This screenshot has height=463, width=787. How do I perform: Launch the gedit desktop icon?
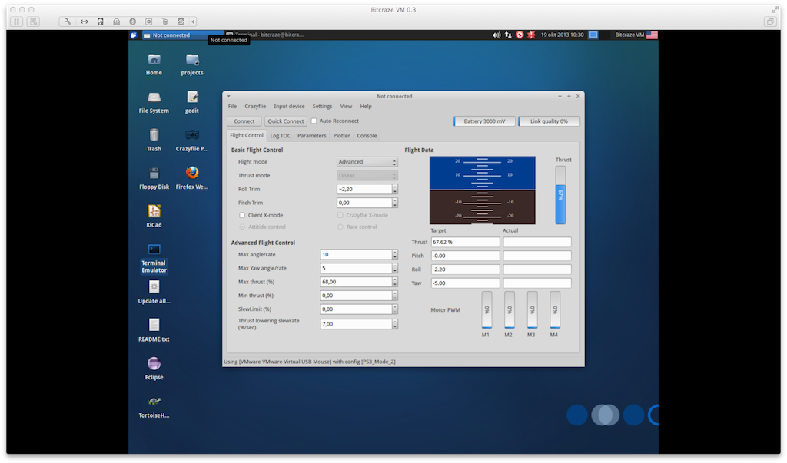click(191, 98)
